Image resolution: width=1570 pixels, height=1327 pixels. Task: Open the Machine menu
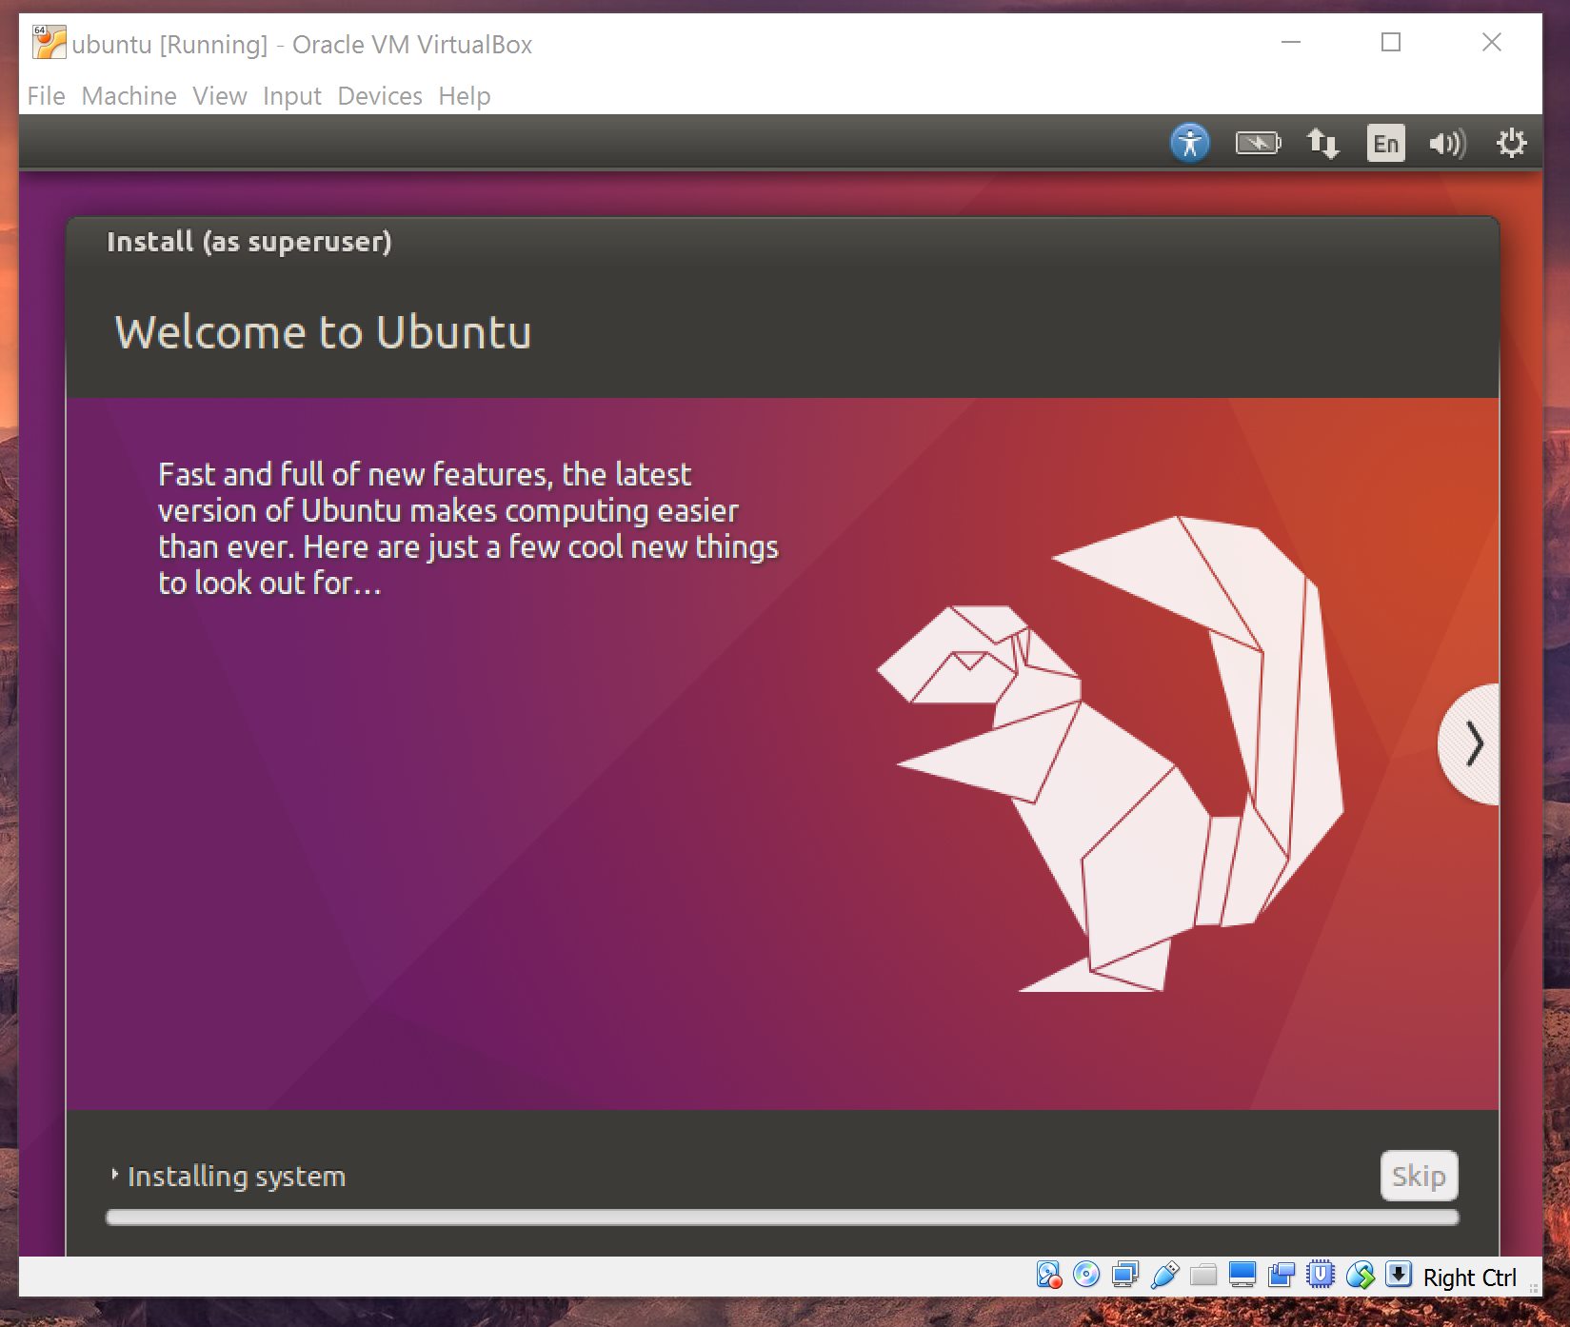pos(129,96)
